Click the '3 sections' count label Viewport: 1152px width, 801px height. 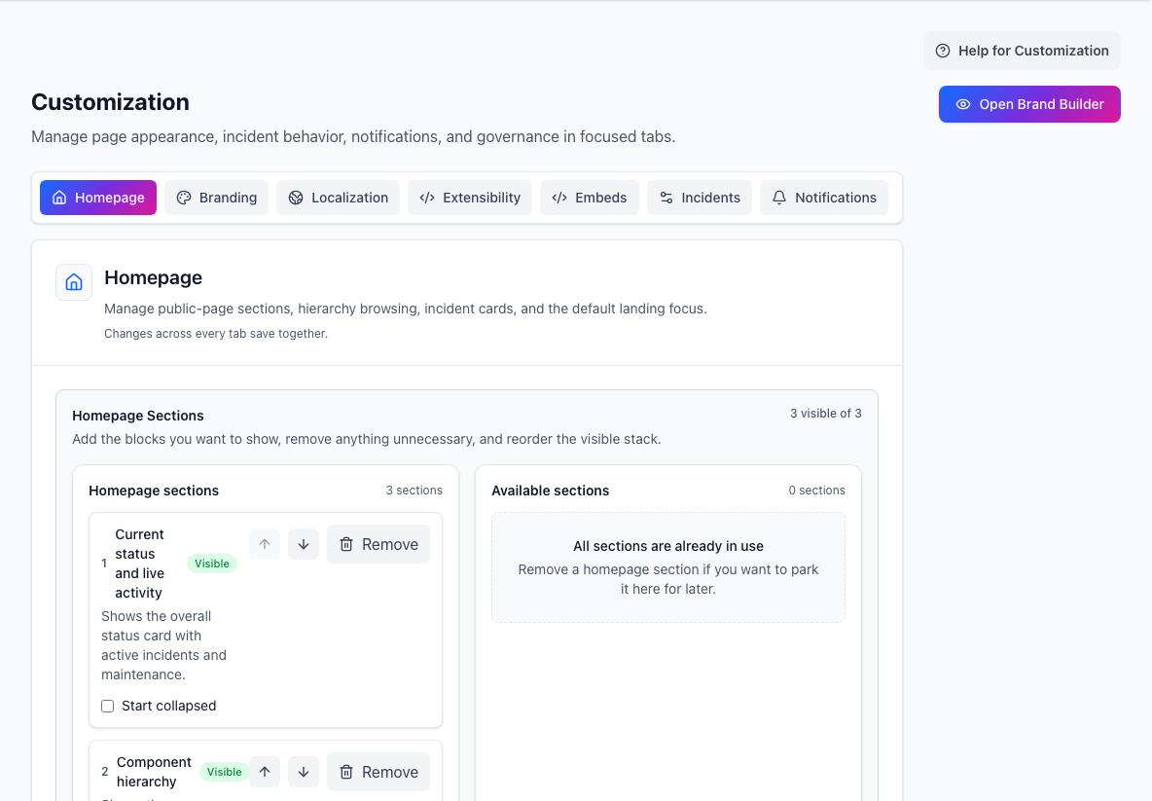coord(414,491)
